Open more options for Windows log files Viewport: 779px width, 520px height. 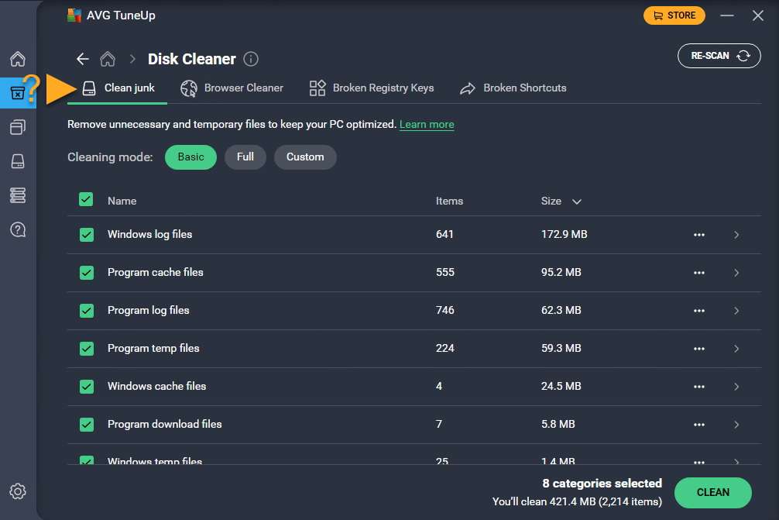[699, 235]
